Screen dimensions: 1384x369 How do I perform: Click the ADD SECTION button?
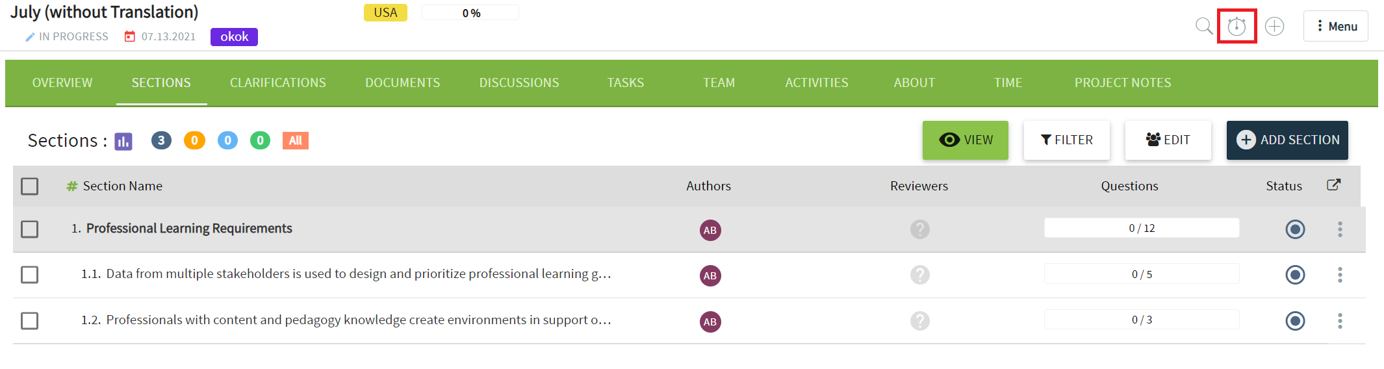pos(1287,140)
